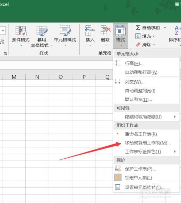Click the column width icon in the menu

[x=118, y=81]
